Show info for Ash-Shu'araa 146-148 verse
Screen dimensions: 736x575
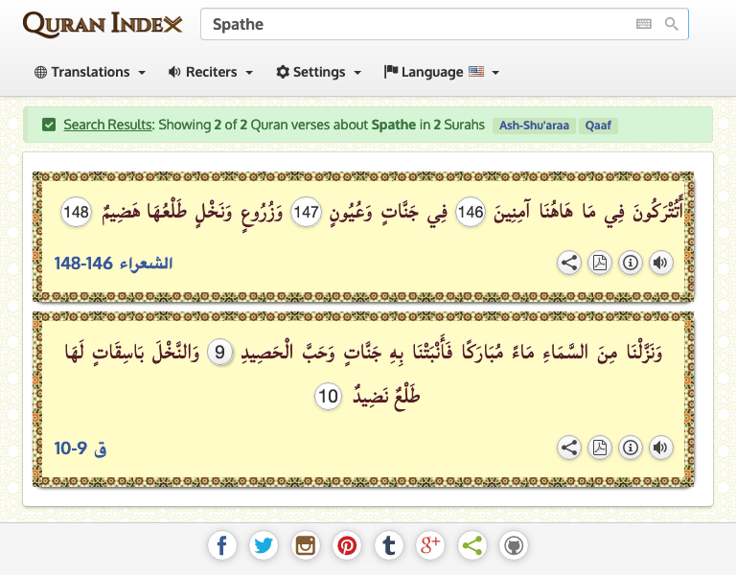pyautogui.click(x=631, y=263)
